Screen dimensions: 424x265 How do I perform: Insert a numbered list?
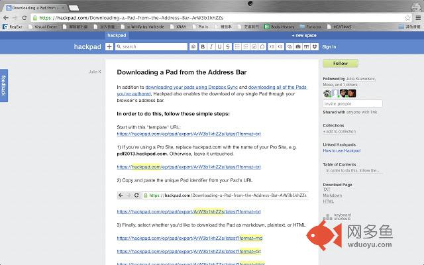coord(246,47)
